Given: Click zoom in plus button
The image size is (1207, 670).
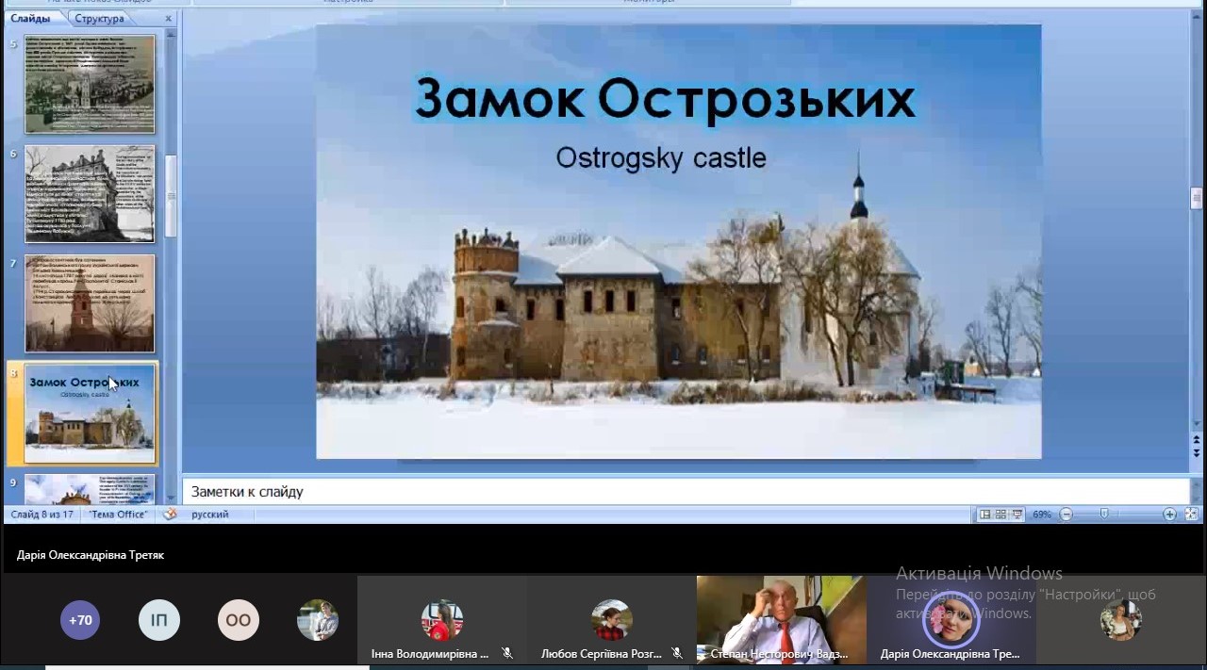Looking at the screenshot, I should pyautogui.click(x=1169, y=515).
